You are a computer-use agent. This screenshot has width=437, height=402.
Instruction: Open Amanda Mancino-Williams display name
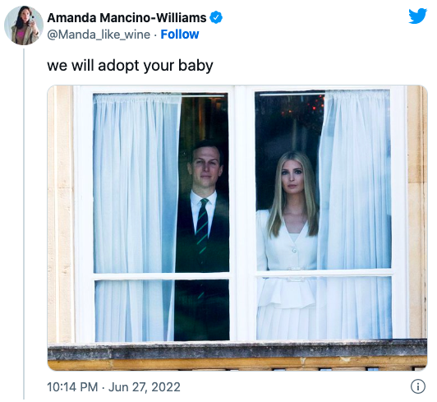[x=126, y=18]
